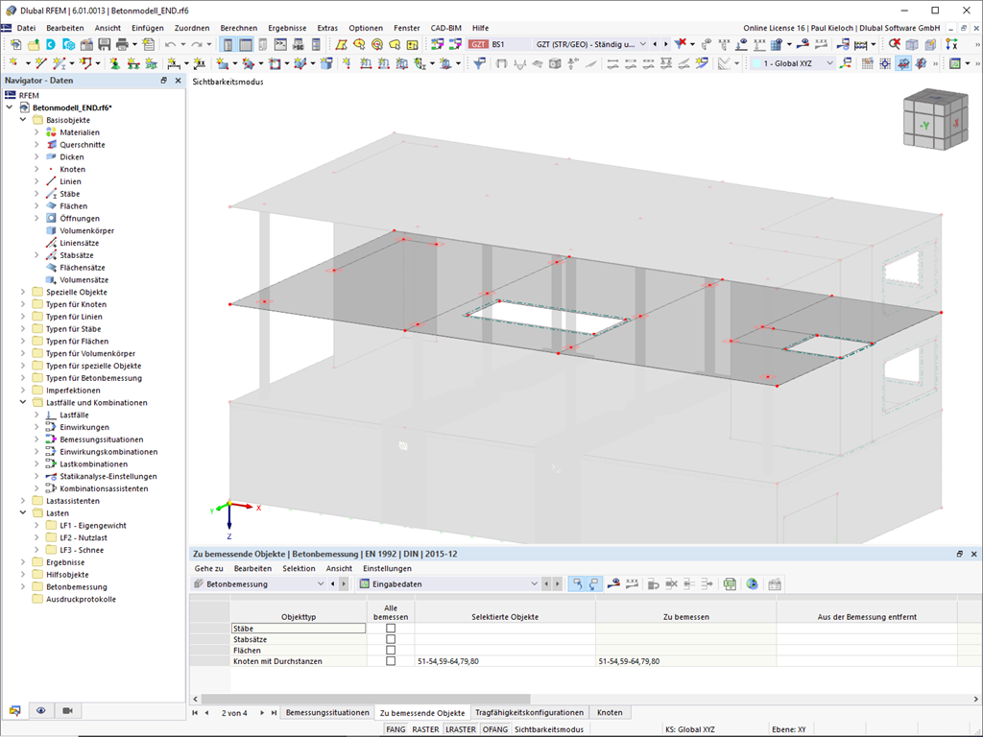Open the CAD-BIM menu
The width and height of the screenshot is (983, 737).
(x=445, y=28)
